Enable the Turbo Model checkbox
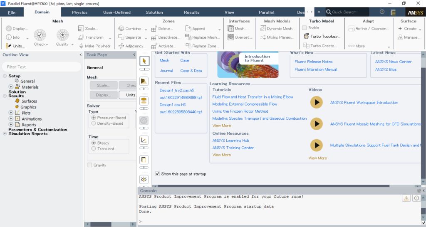Viewport: 426px width, 227px height. coord(304,28)
